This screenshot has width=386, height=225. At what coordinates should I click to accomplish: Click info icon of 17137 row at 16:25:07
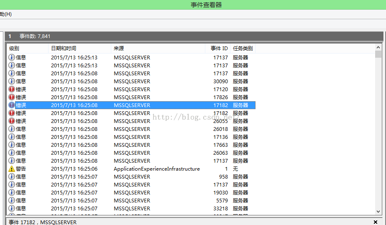point(12,184)
